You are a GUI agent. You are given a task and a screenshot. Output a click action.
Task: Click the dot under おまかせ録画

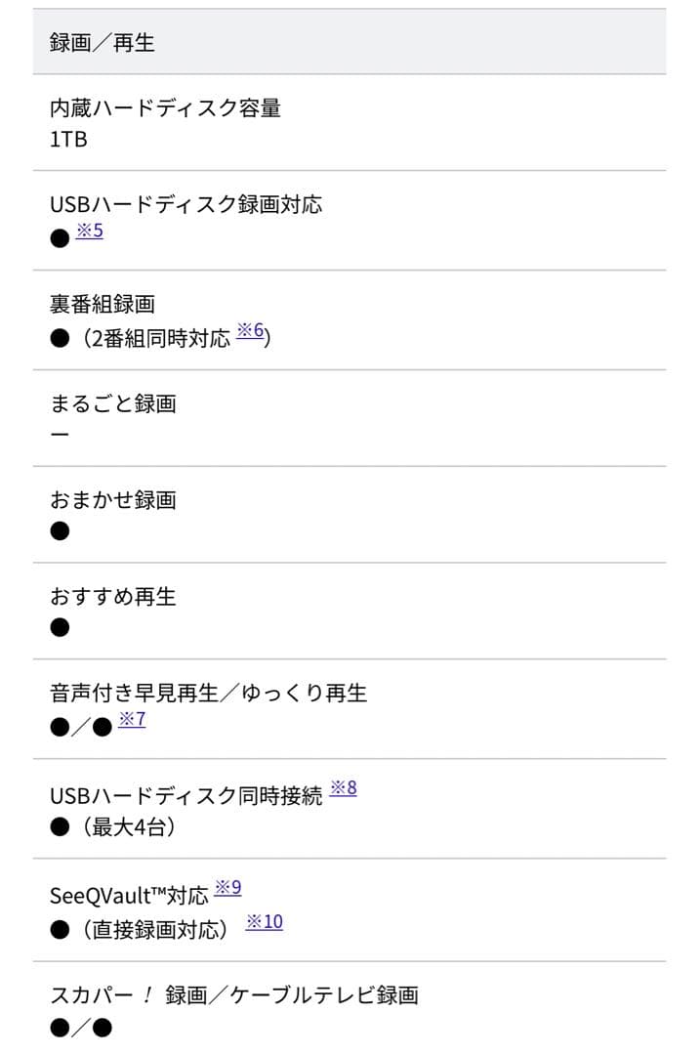pyautogui.click(x=60, y=530)
